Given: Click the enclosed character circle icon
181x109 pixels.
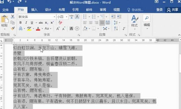Looking at the screenshot, I should 77,29.
